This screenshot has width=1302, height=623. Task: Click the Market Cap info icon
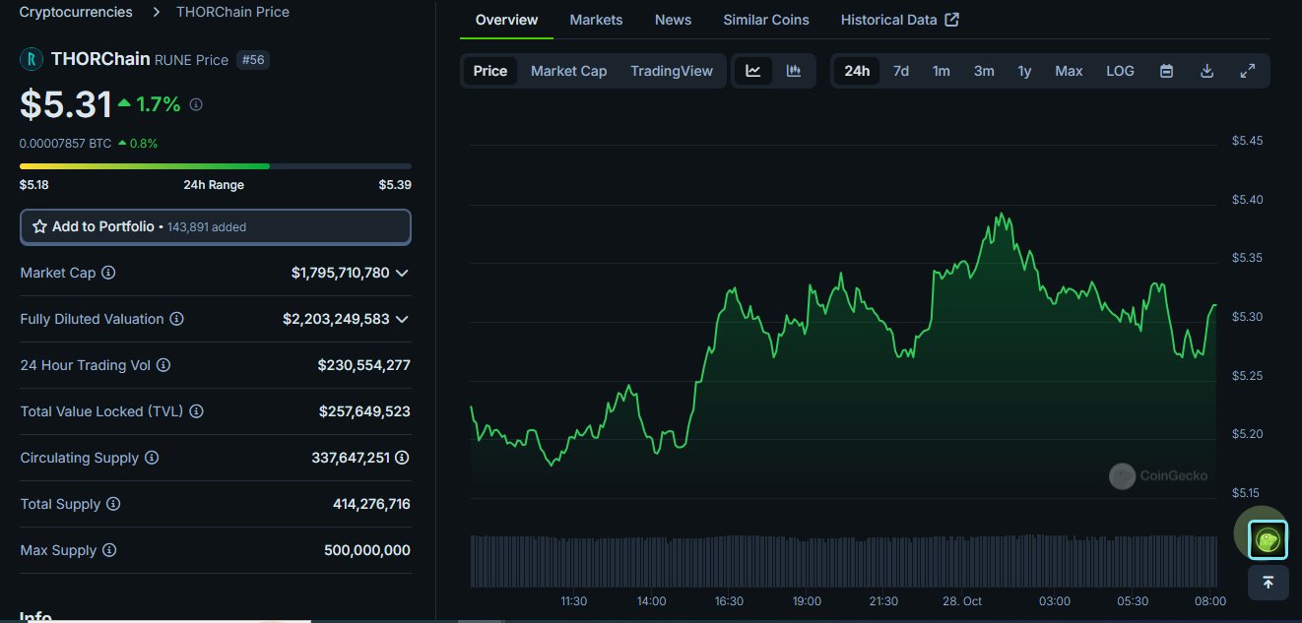coord(108,273)
